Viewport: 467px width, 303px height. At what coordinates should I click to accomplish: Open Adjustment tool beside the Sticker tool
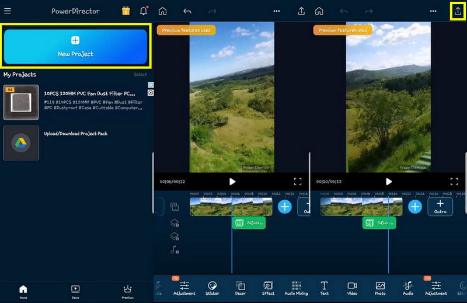[184, 288]
